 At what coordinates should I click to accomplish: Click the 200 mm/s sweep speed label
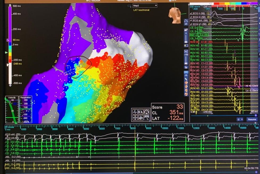pyautogui.click(x=195, y=7)
